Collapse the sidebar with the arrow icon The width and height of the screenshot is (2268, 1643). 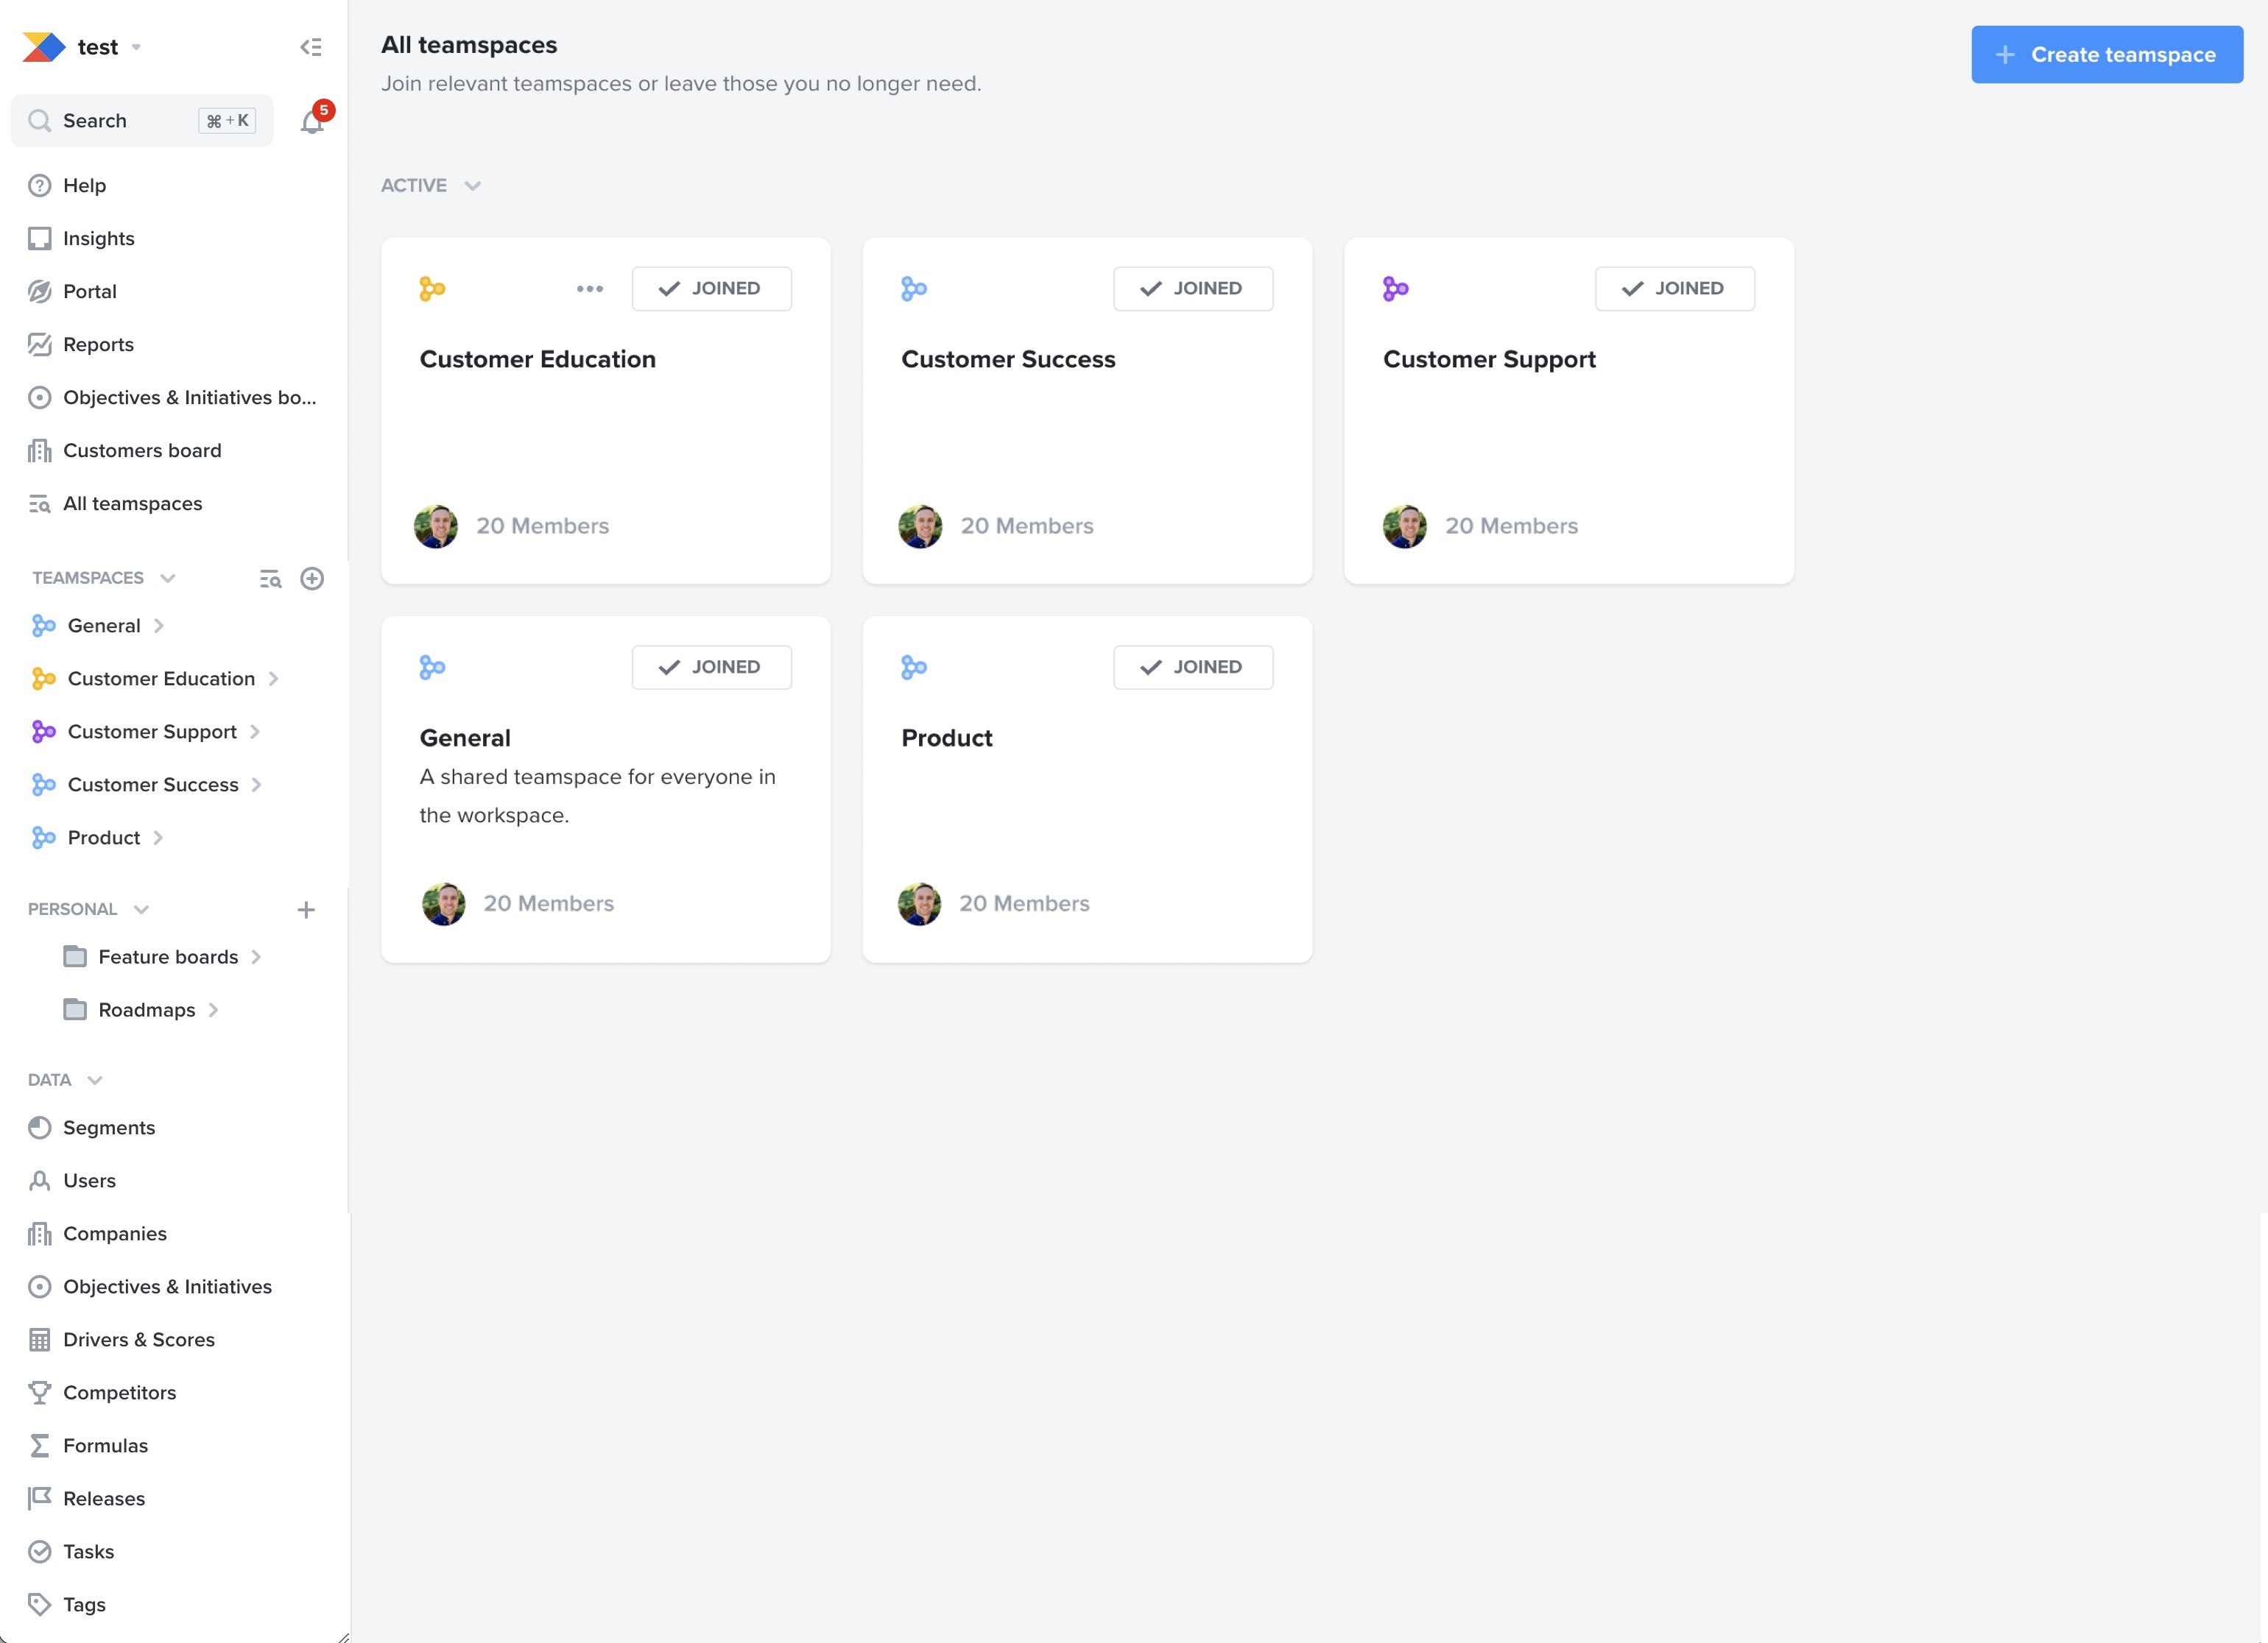tap(311, 47)
